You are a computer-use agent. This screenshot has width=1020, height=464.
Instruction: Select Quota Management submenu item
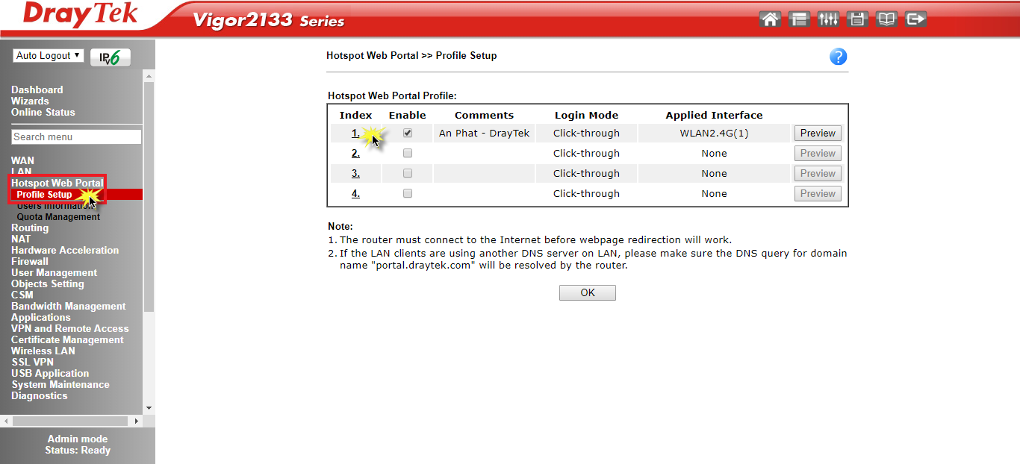(58, 217)
